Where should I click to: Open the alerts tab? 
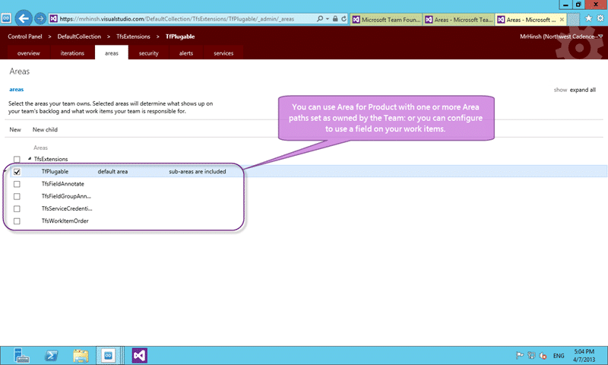point(186,53)
